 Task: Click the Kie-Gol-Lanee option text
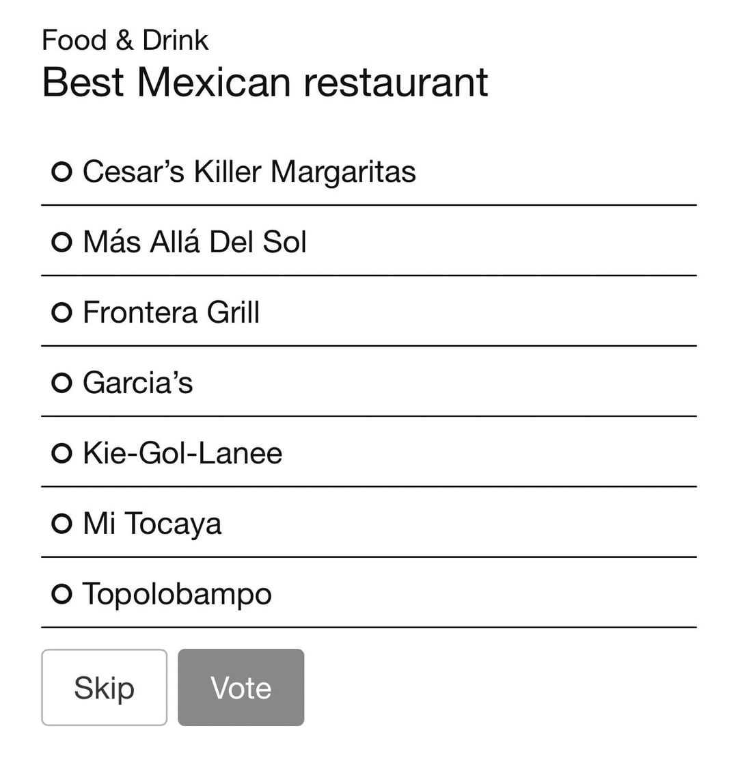pos(182,453)
